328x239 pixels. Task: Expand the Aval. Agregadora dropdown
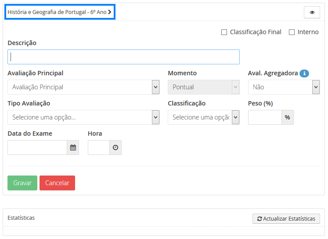coord(284,87)
